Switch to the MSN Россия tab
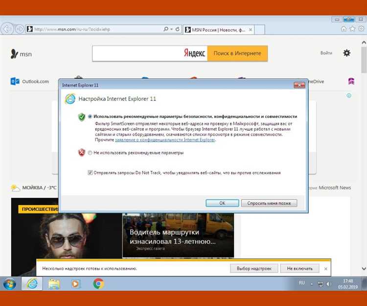 pyautogui.click(x=215, y=29)
